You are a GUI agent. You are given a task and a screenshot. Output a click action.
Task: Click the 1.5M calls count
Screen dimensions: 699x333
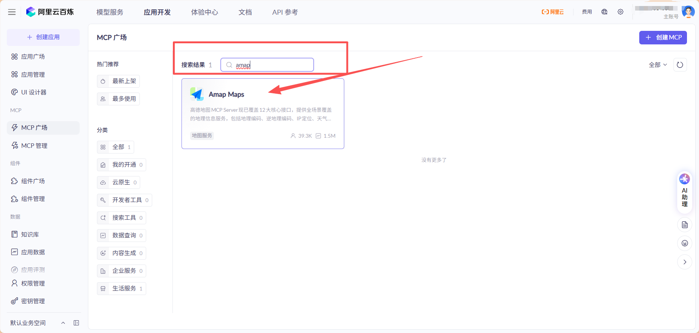pyautogui.click(x=325, y=136)
